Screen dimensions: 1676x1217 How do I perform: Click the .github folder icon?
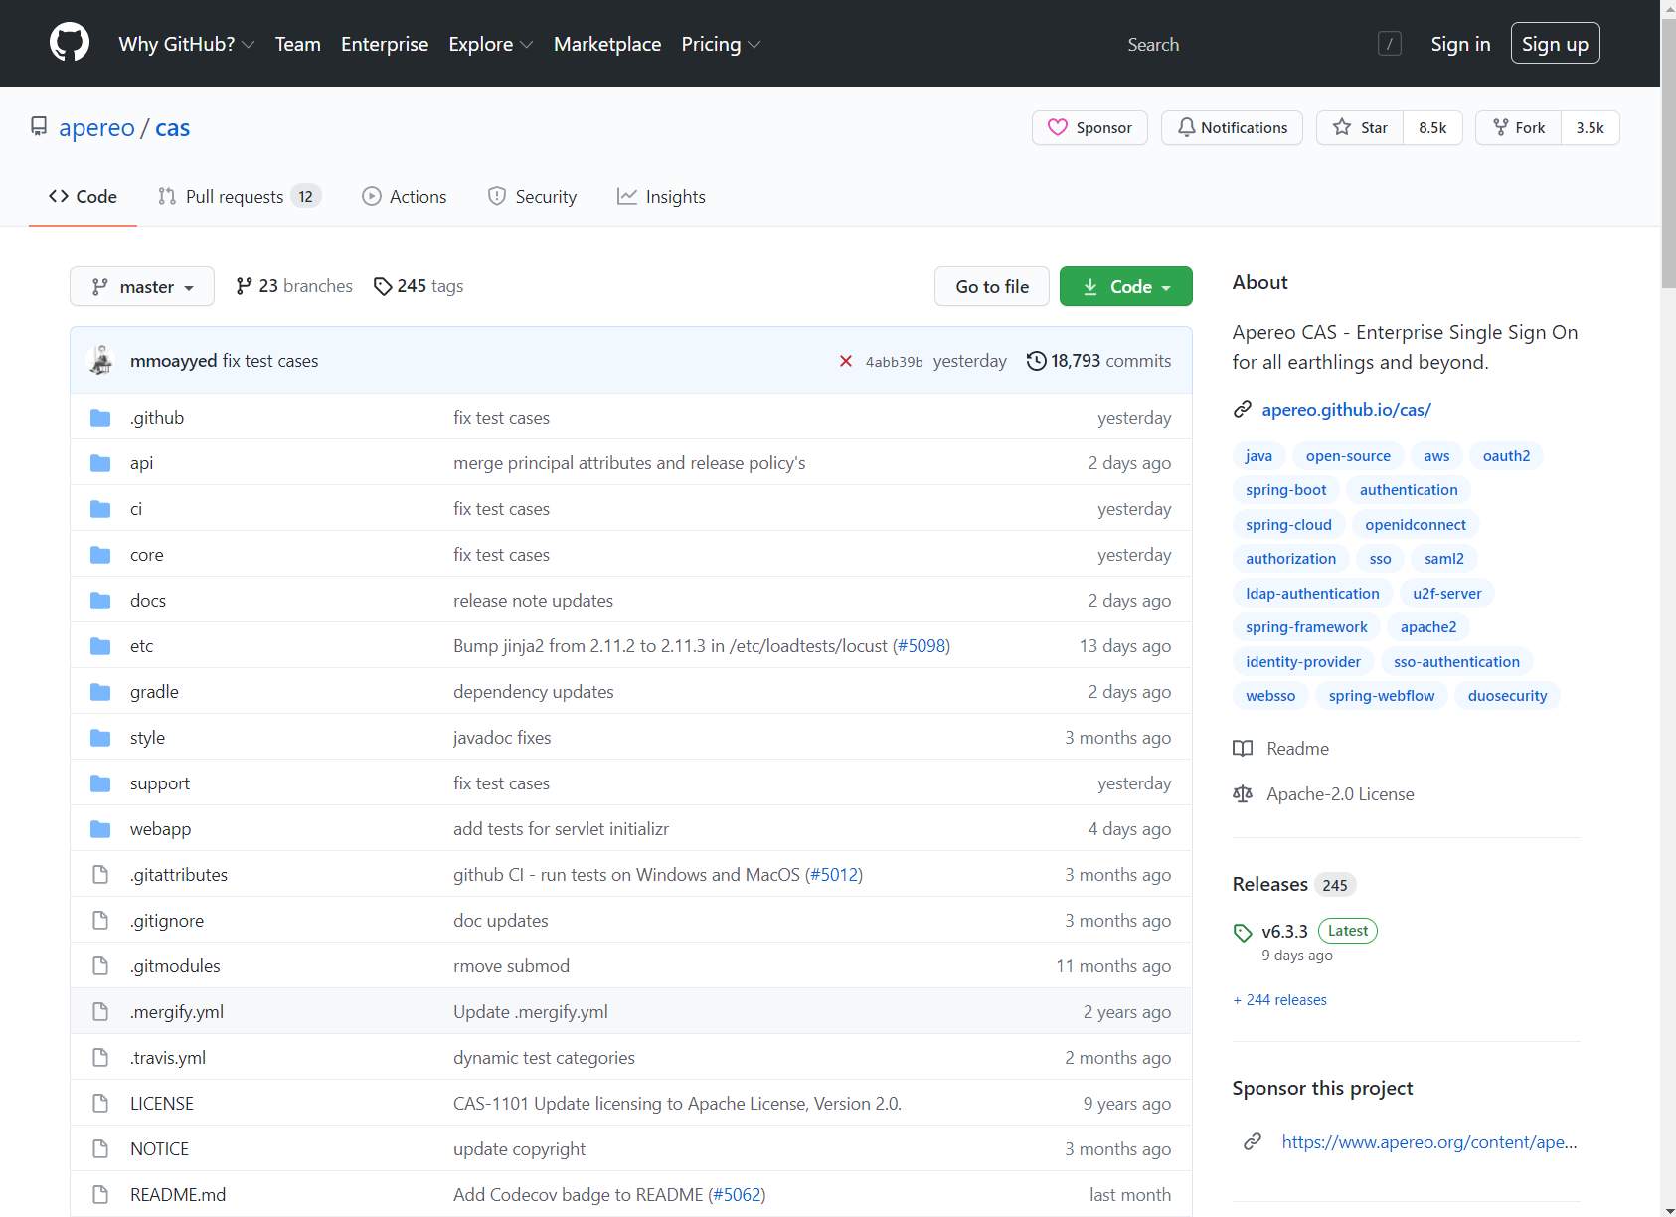(x=100, y=418)
